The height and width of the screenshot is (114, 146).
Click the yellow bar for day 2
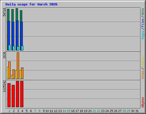pyautogui.click(x=12, y=77)
